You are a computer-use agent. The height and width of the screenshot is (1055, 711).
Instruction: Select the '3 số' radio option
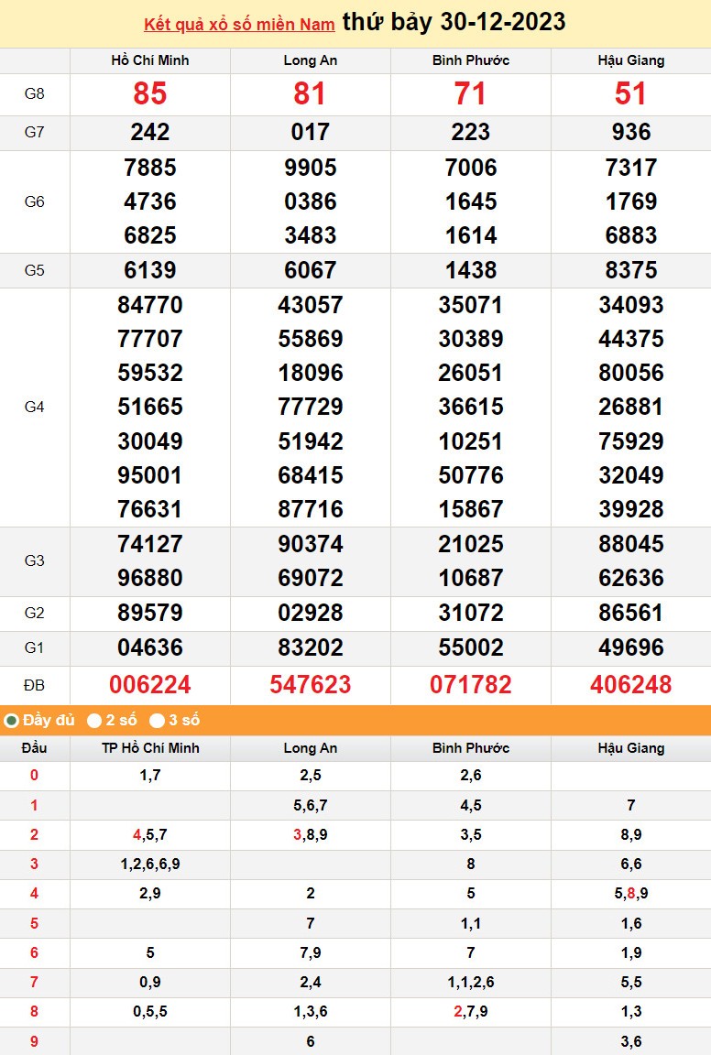(157, 721)
